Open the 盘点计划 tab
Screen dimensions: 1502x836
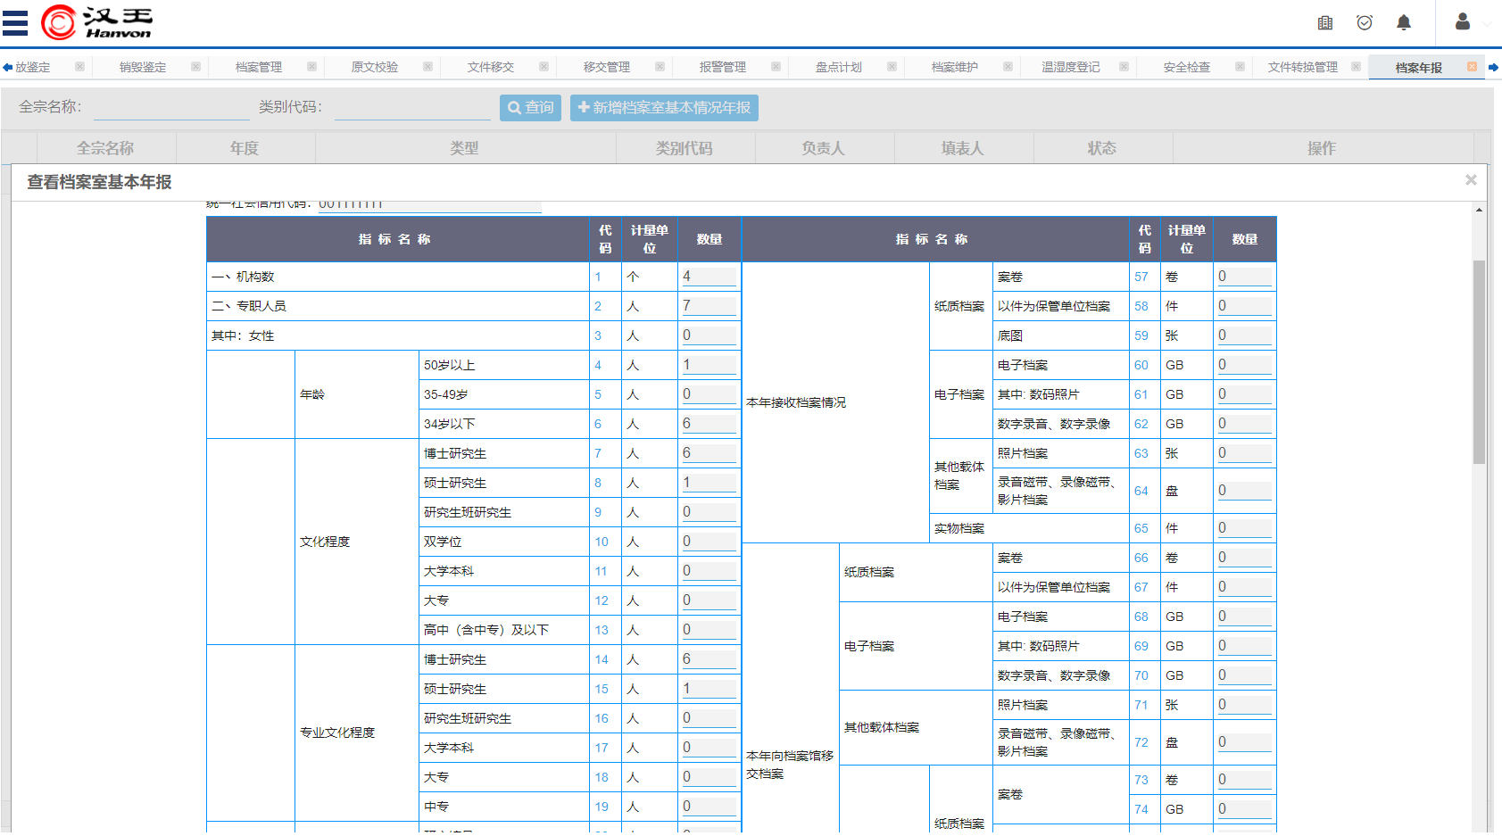pos(838,67)
